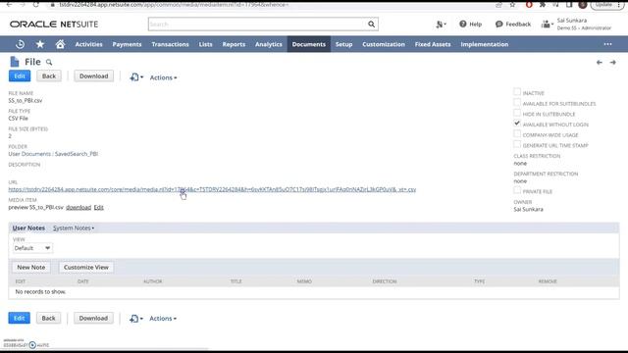The width and height of the screenshot is (628, 353).
Task: Open the Create New icon in the header
Action: 441,25
